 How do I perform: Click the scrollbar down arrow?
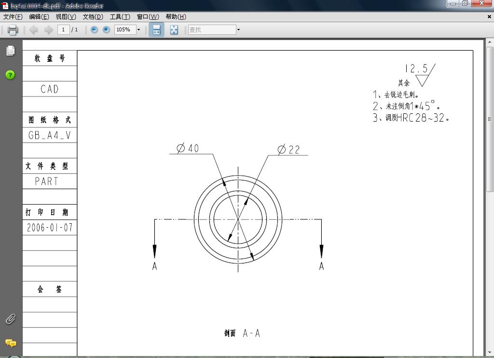click(490, 352)
